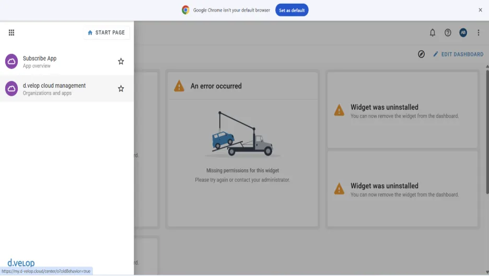This screenshot has height=276, width=489.
Task: Click second Widget was uninstalled warning icon
Action: [339, 189]
